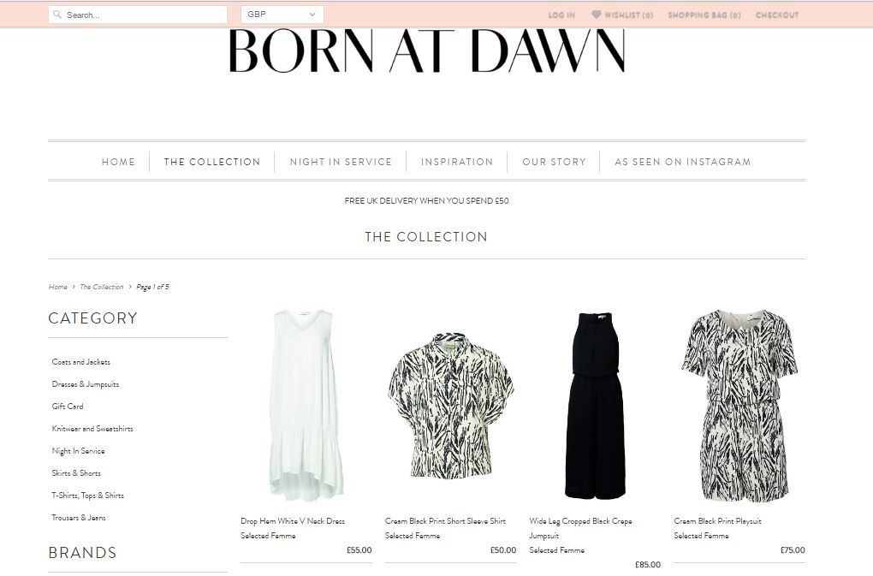Open the cream black print playsuit image
Screen dimensions: 873x576
click(x=740, y=406)
